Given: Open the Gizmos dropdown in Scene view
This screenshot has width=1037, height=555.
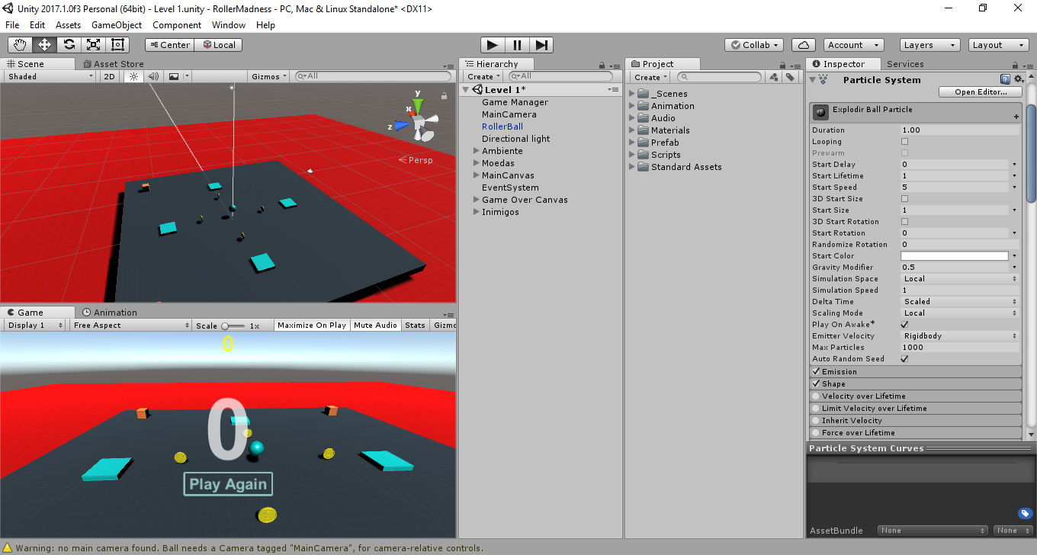Looking at the screenshot, I should 270,76.
